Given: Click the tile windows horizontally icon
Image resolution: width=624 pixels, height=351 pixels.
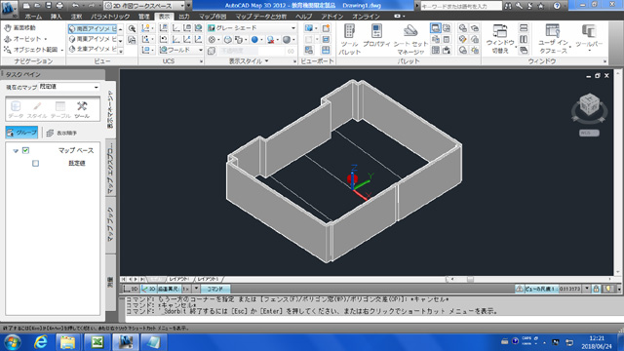Looking at the screenshot, I should 524,28.
